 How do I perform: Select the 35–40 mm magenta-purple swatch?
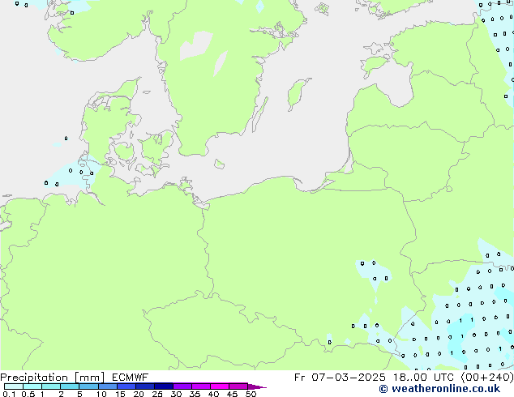[201, 386]
